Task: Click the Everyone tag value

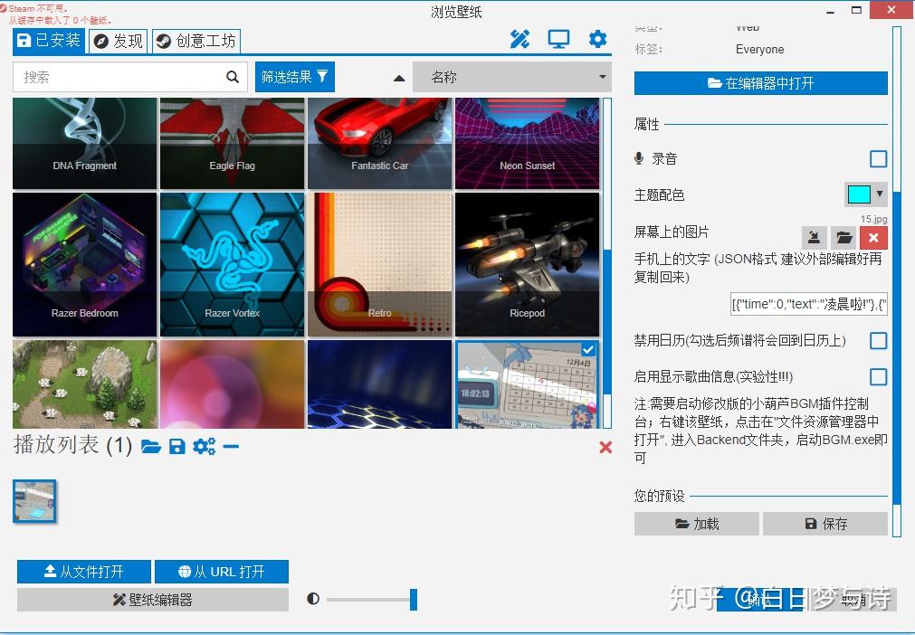Action: (x=759, y=50)
